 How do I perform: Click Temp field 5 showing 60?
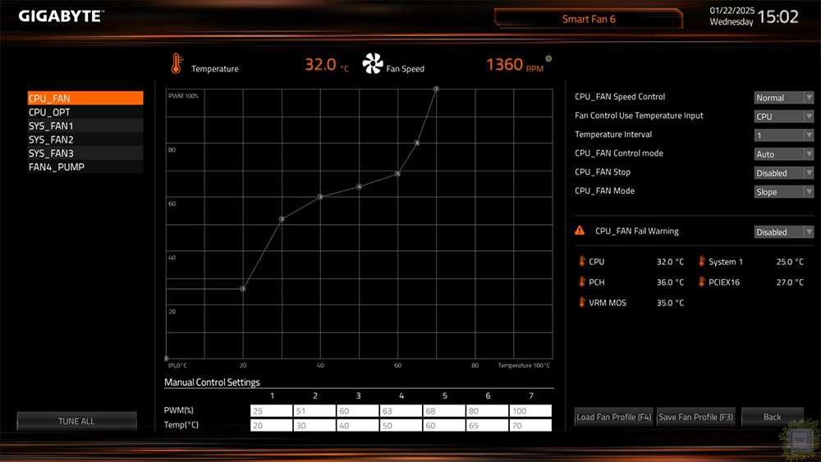[x=444, y=425]
